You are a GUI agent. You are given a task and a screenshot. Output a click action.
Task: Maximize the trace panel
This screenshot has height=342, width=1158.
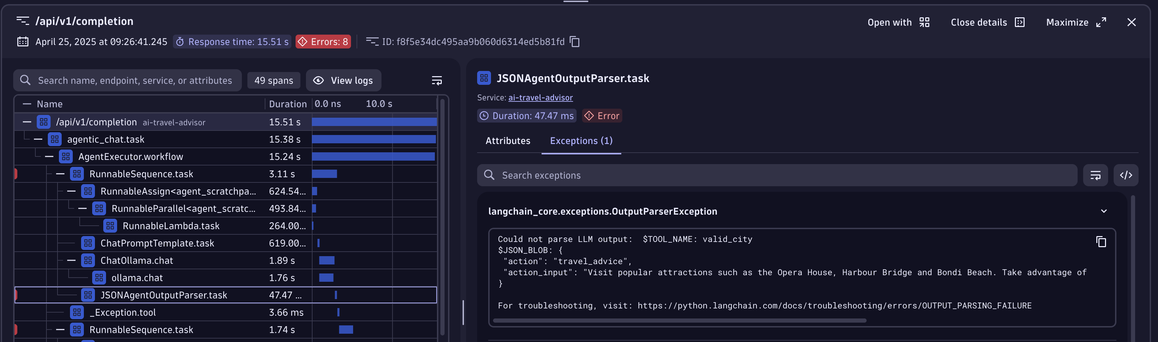tap(1076, 22)
